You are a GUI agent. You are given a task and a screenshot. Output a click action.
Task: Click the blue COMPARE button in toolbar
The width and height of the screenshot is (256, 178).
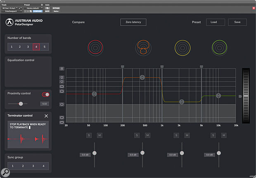tap(38, 11)
